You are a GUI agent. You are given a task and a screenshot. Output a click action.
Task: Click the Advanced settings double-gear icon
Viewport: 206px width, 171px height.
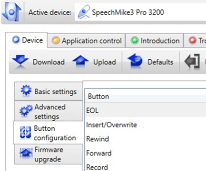coord(26,111)
